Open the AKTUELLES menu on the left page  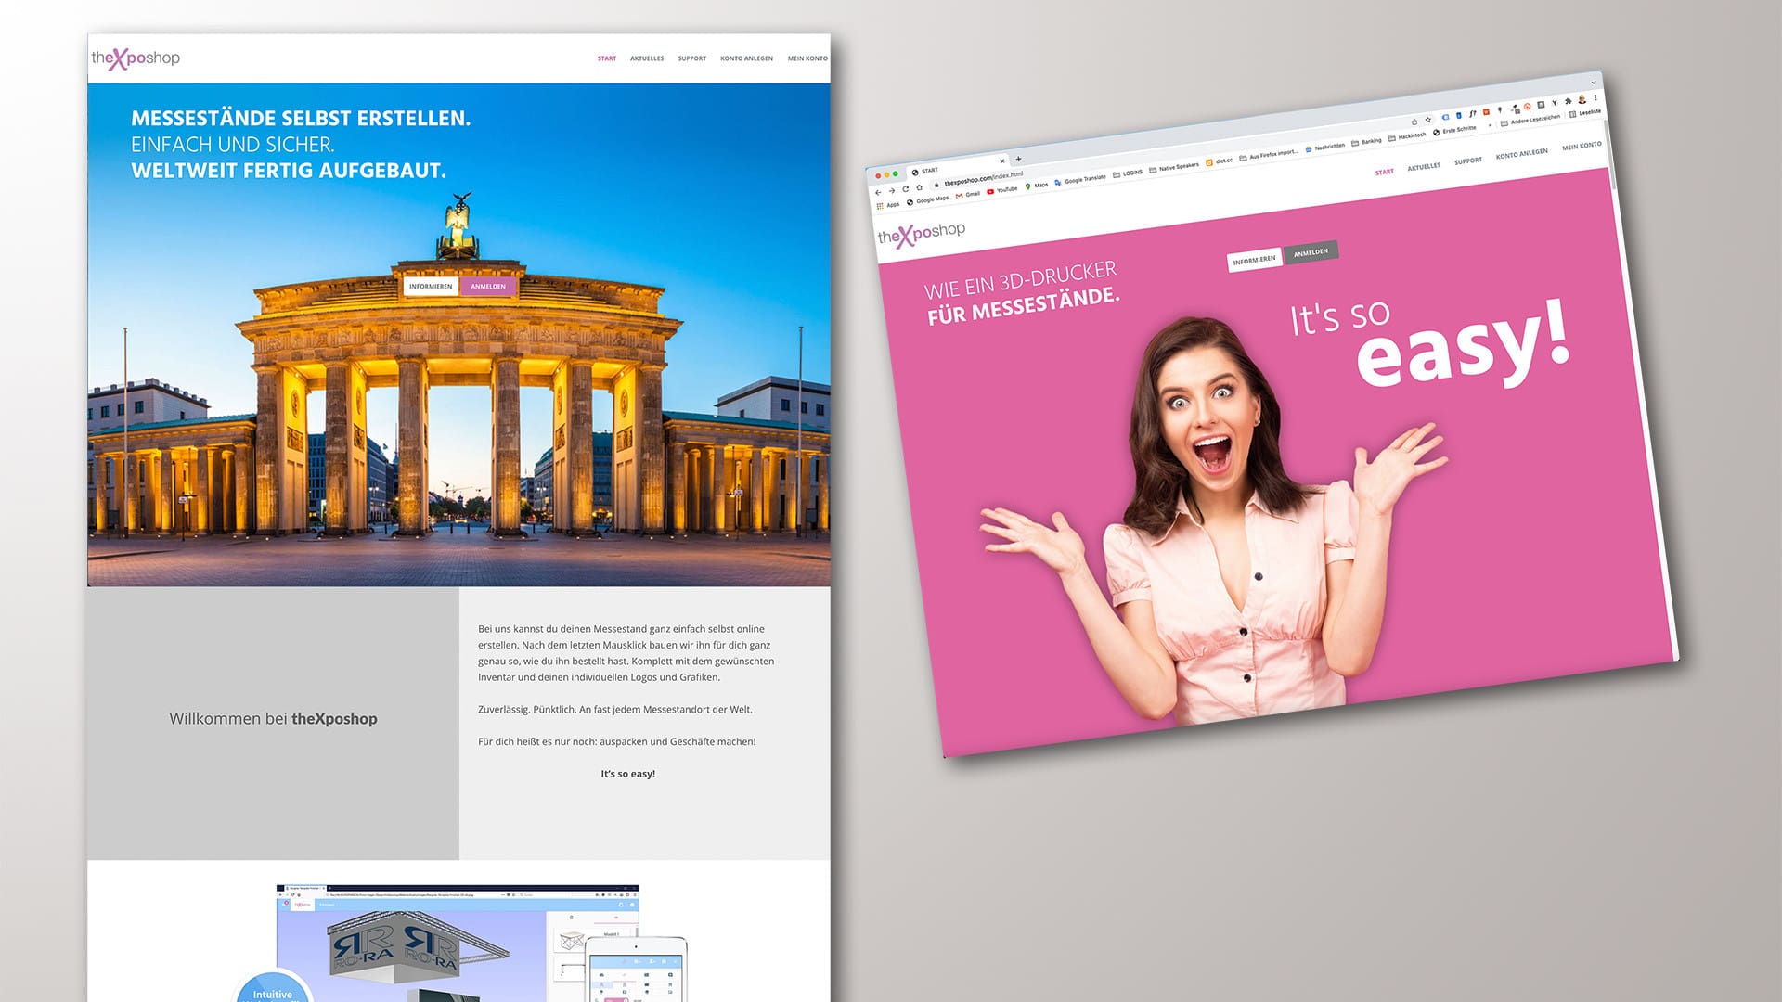tap(647, 58)
